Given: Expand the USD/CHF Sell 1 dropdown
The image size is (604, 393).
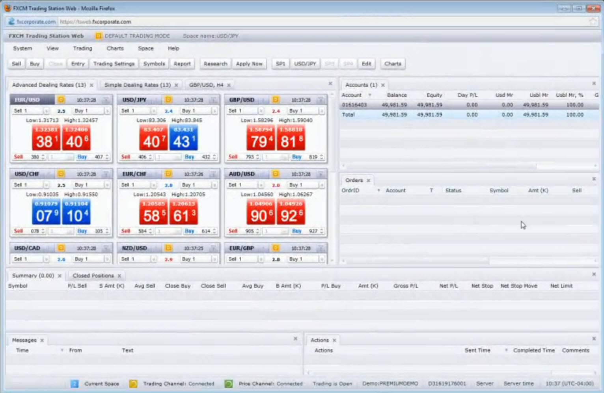Looking at the screenshot, I should 46,185.
